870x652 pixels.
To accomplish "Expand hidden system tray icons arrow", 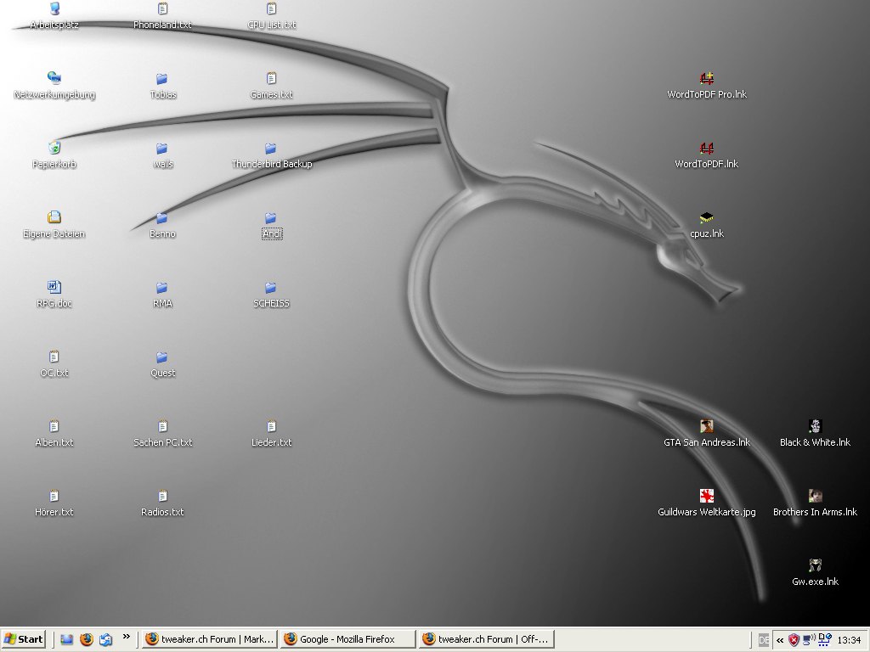I will 780,639.
